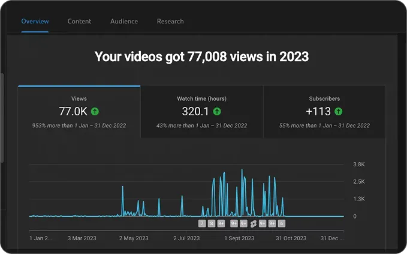Screen dimensions: 407x254
Task: Open the Audience tab
Action: click(124, 22)
